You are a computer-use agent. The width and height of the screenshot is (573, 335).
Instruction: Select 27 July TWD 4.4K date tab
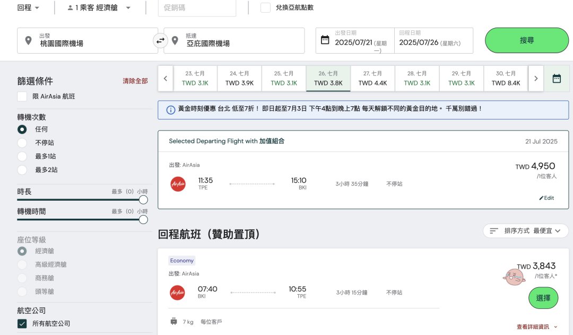point(372,78)
